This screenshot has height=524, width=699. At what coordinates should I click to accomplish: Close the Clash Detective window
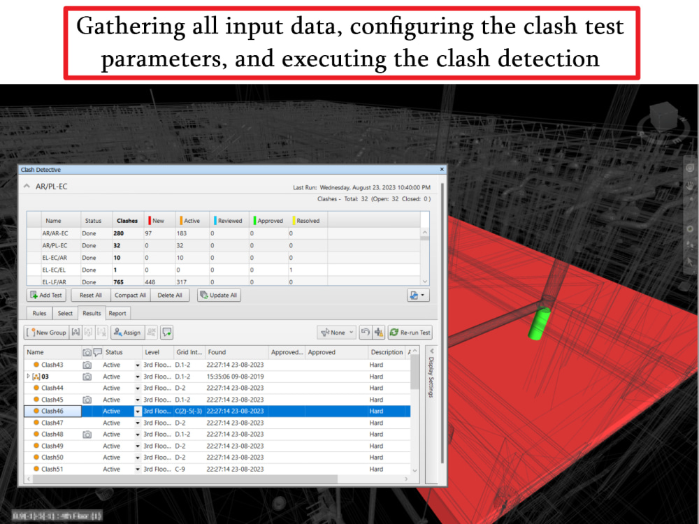click(442, 169)
